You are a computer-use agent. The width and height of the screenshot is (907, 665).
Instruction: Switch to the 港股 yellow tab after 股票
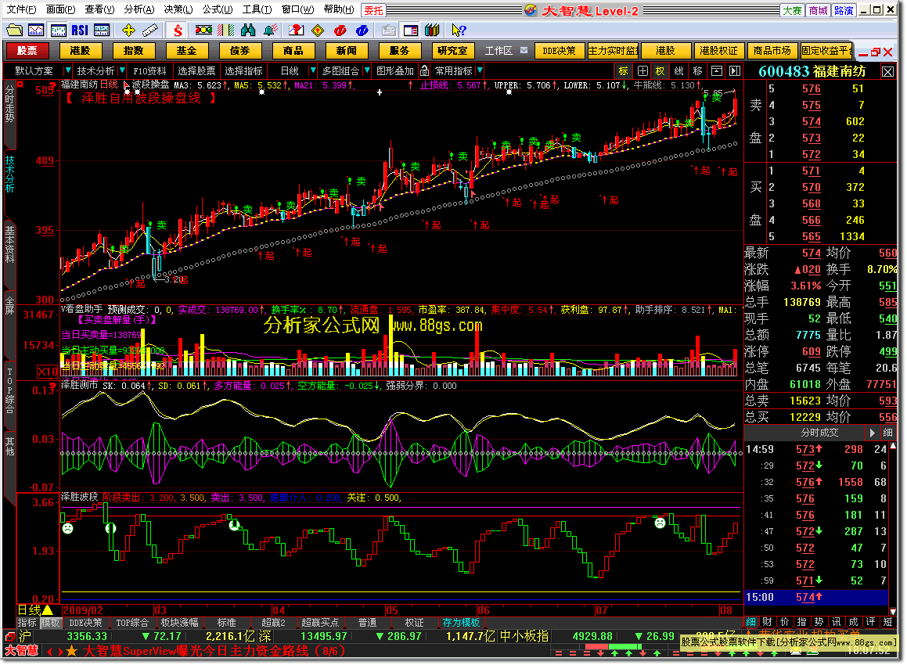pyautogui.click(x=80, y=51)
